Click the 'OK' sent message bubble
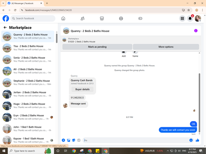The height and width of the screenshot is (154, 206). 193,124
